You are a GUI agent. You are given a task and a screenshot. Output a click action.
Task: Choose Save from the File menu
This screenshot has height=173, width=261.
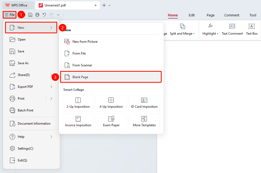pos(31,51)
